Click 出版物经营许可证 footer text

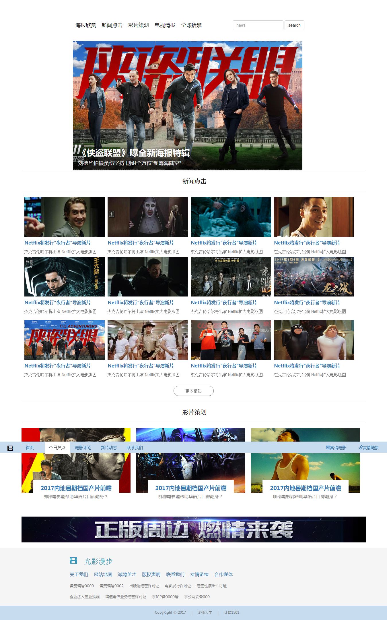(x=144, y=586)
